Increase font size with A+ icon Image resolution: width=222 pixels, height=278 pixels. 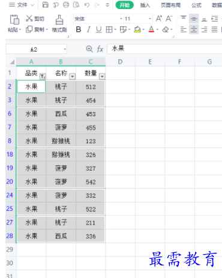[x=159, y=19]
